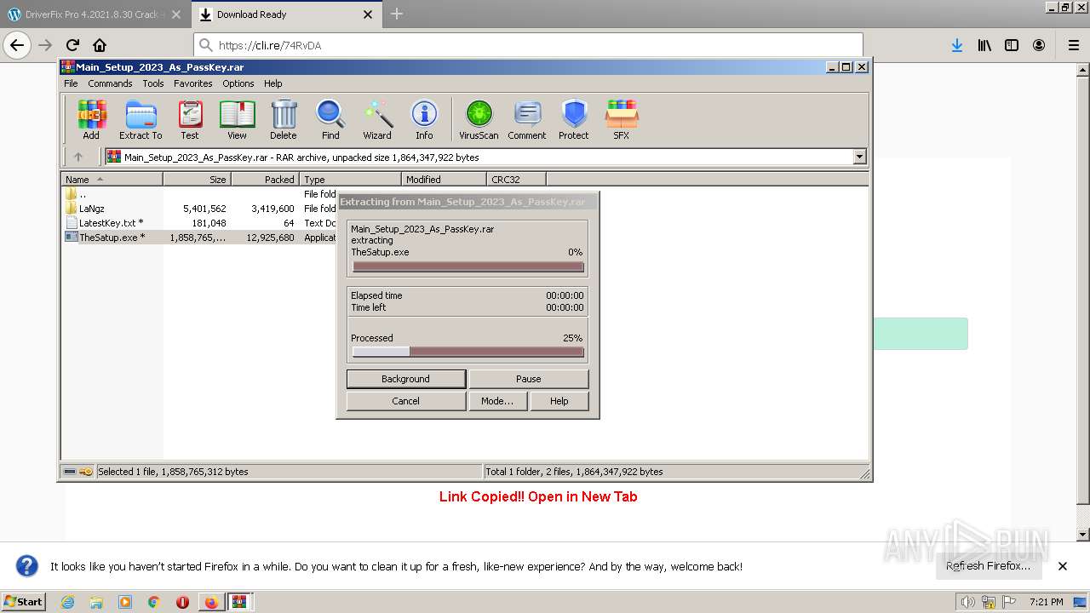
Task: Go up one folder level arrow
Action: [78, 157]
